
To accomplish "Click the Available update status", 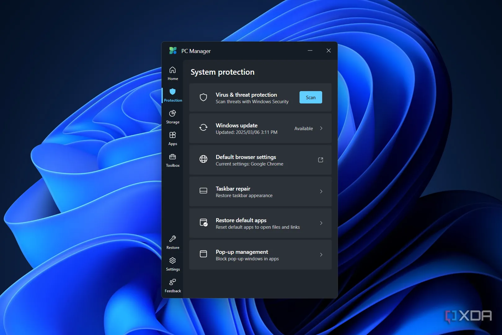I will pyautogui.click(x=304, y=129).
